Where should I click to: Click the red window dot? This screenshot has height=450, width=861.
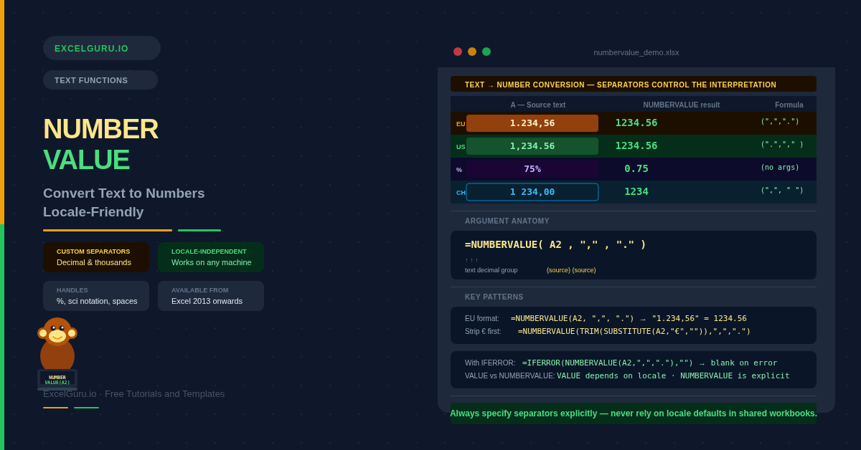pyautogui.click(x=458, y=52)
